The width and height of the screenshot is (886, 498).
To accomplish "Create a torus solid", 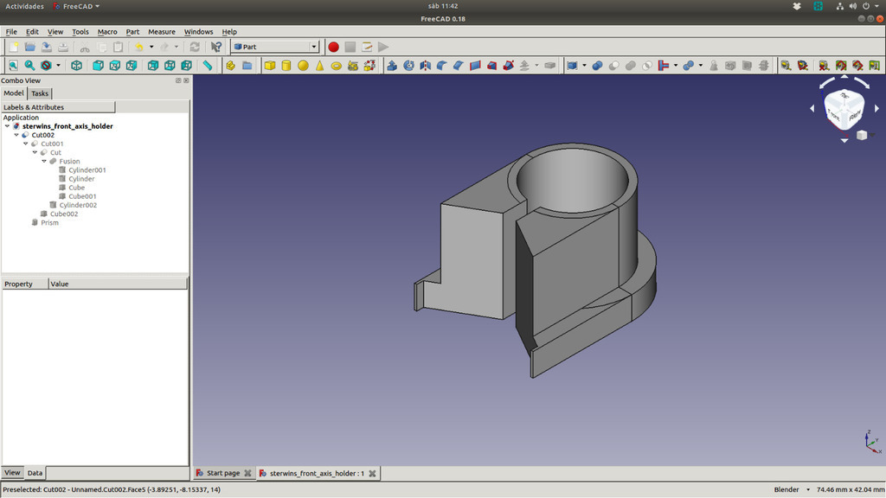I will tap(337, 66).
